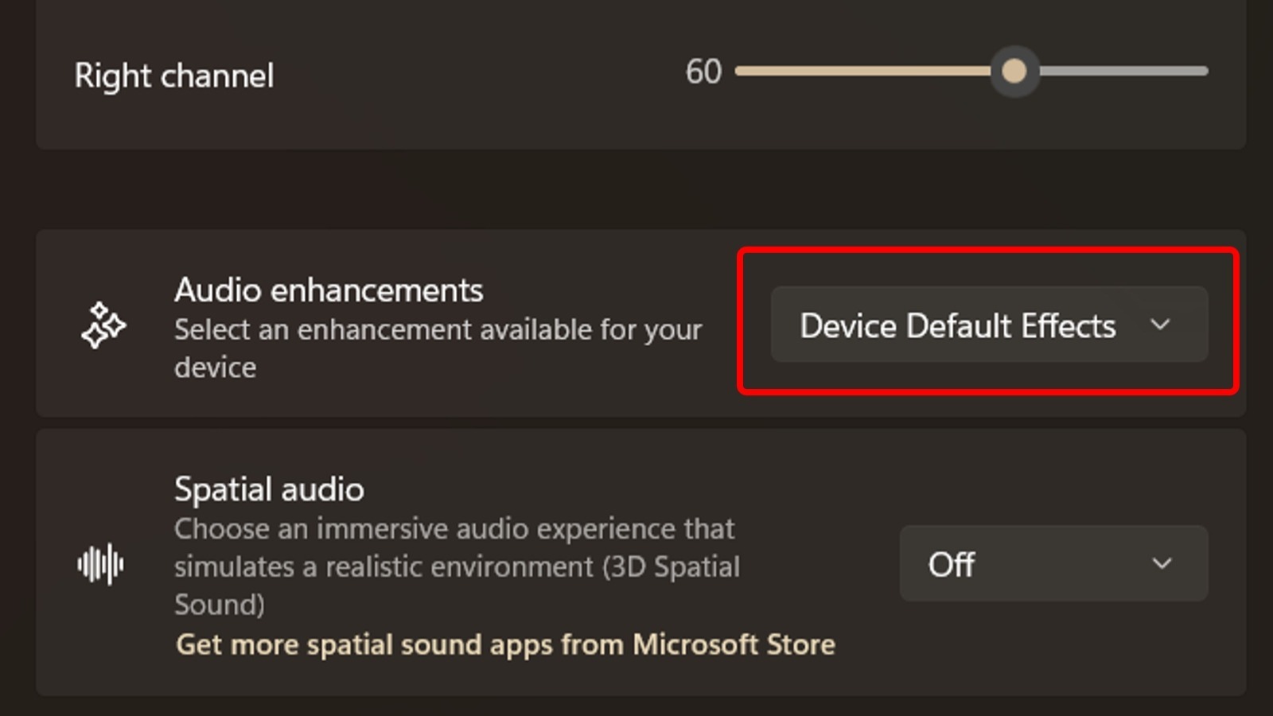The image size is (1273, 716).
Task: Click 'Microsoft Store' in the spatial sound link
Action: [734, 644]
